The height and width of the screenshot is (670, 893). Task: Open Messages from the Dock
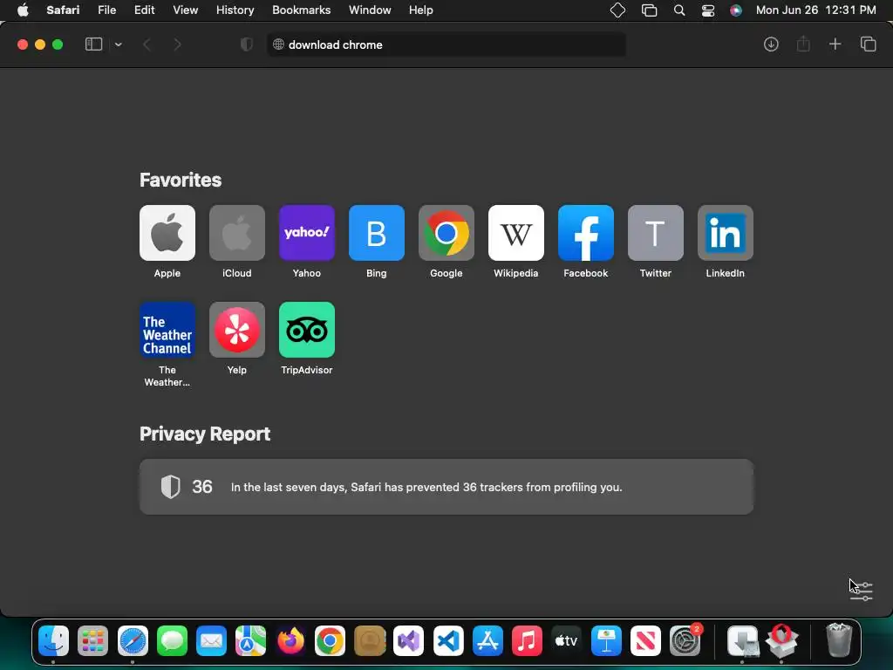point(172,641)
